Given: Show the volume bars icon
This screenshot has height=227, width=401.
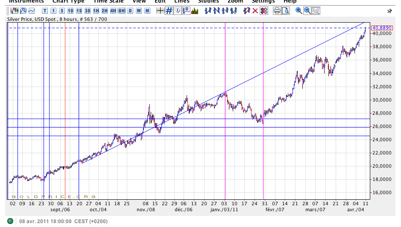Looking at the screenshot, I should pyautogui.click(x=195, y=11).
